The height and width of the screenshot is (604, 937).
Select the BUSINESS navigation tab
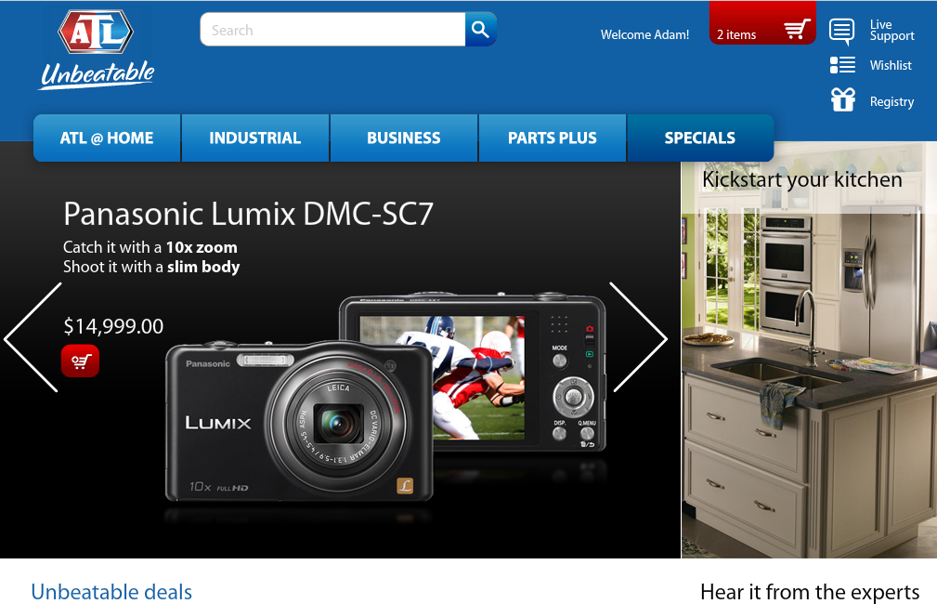[x=404, y=138]
